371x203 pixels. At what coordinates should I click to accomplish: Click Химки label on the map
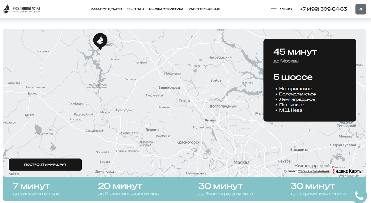[211, 120]
